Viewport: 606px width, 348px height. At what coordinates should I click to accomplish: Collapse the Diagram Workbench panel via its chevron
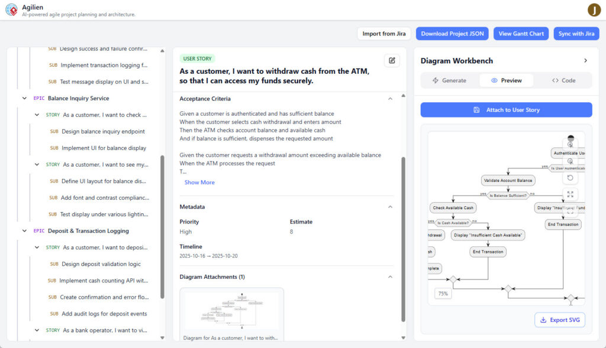click(x=585, y=60)
